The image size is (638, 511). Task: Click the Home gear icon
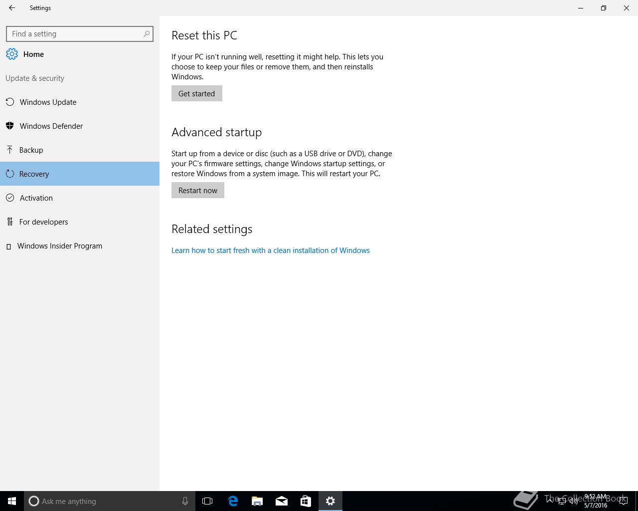click(x=12, y=54)
